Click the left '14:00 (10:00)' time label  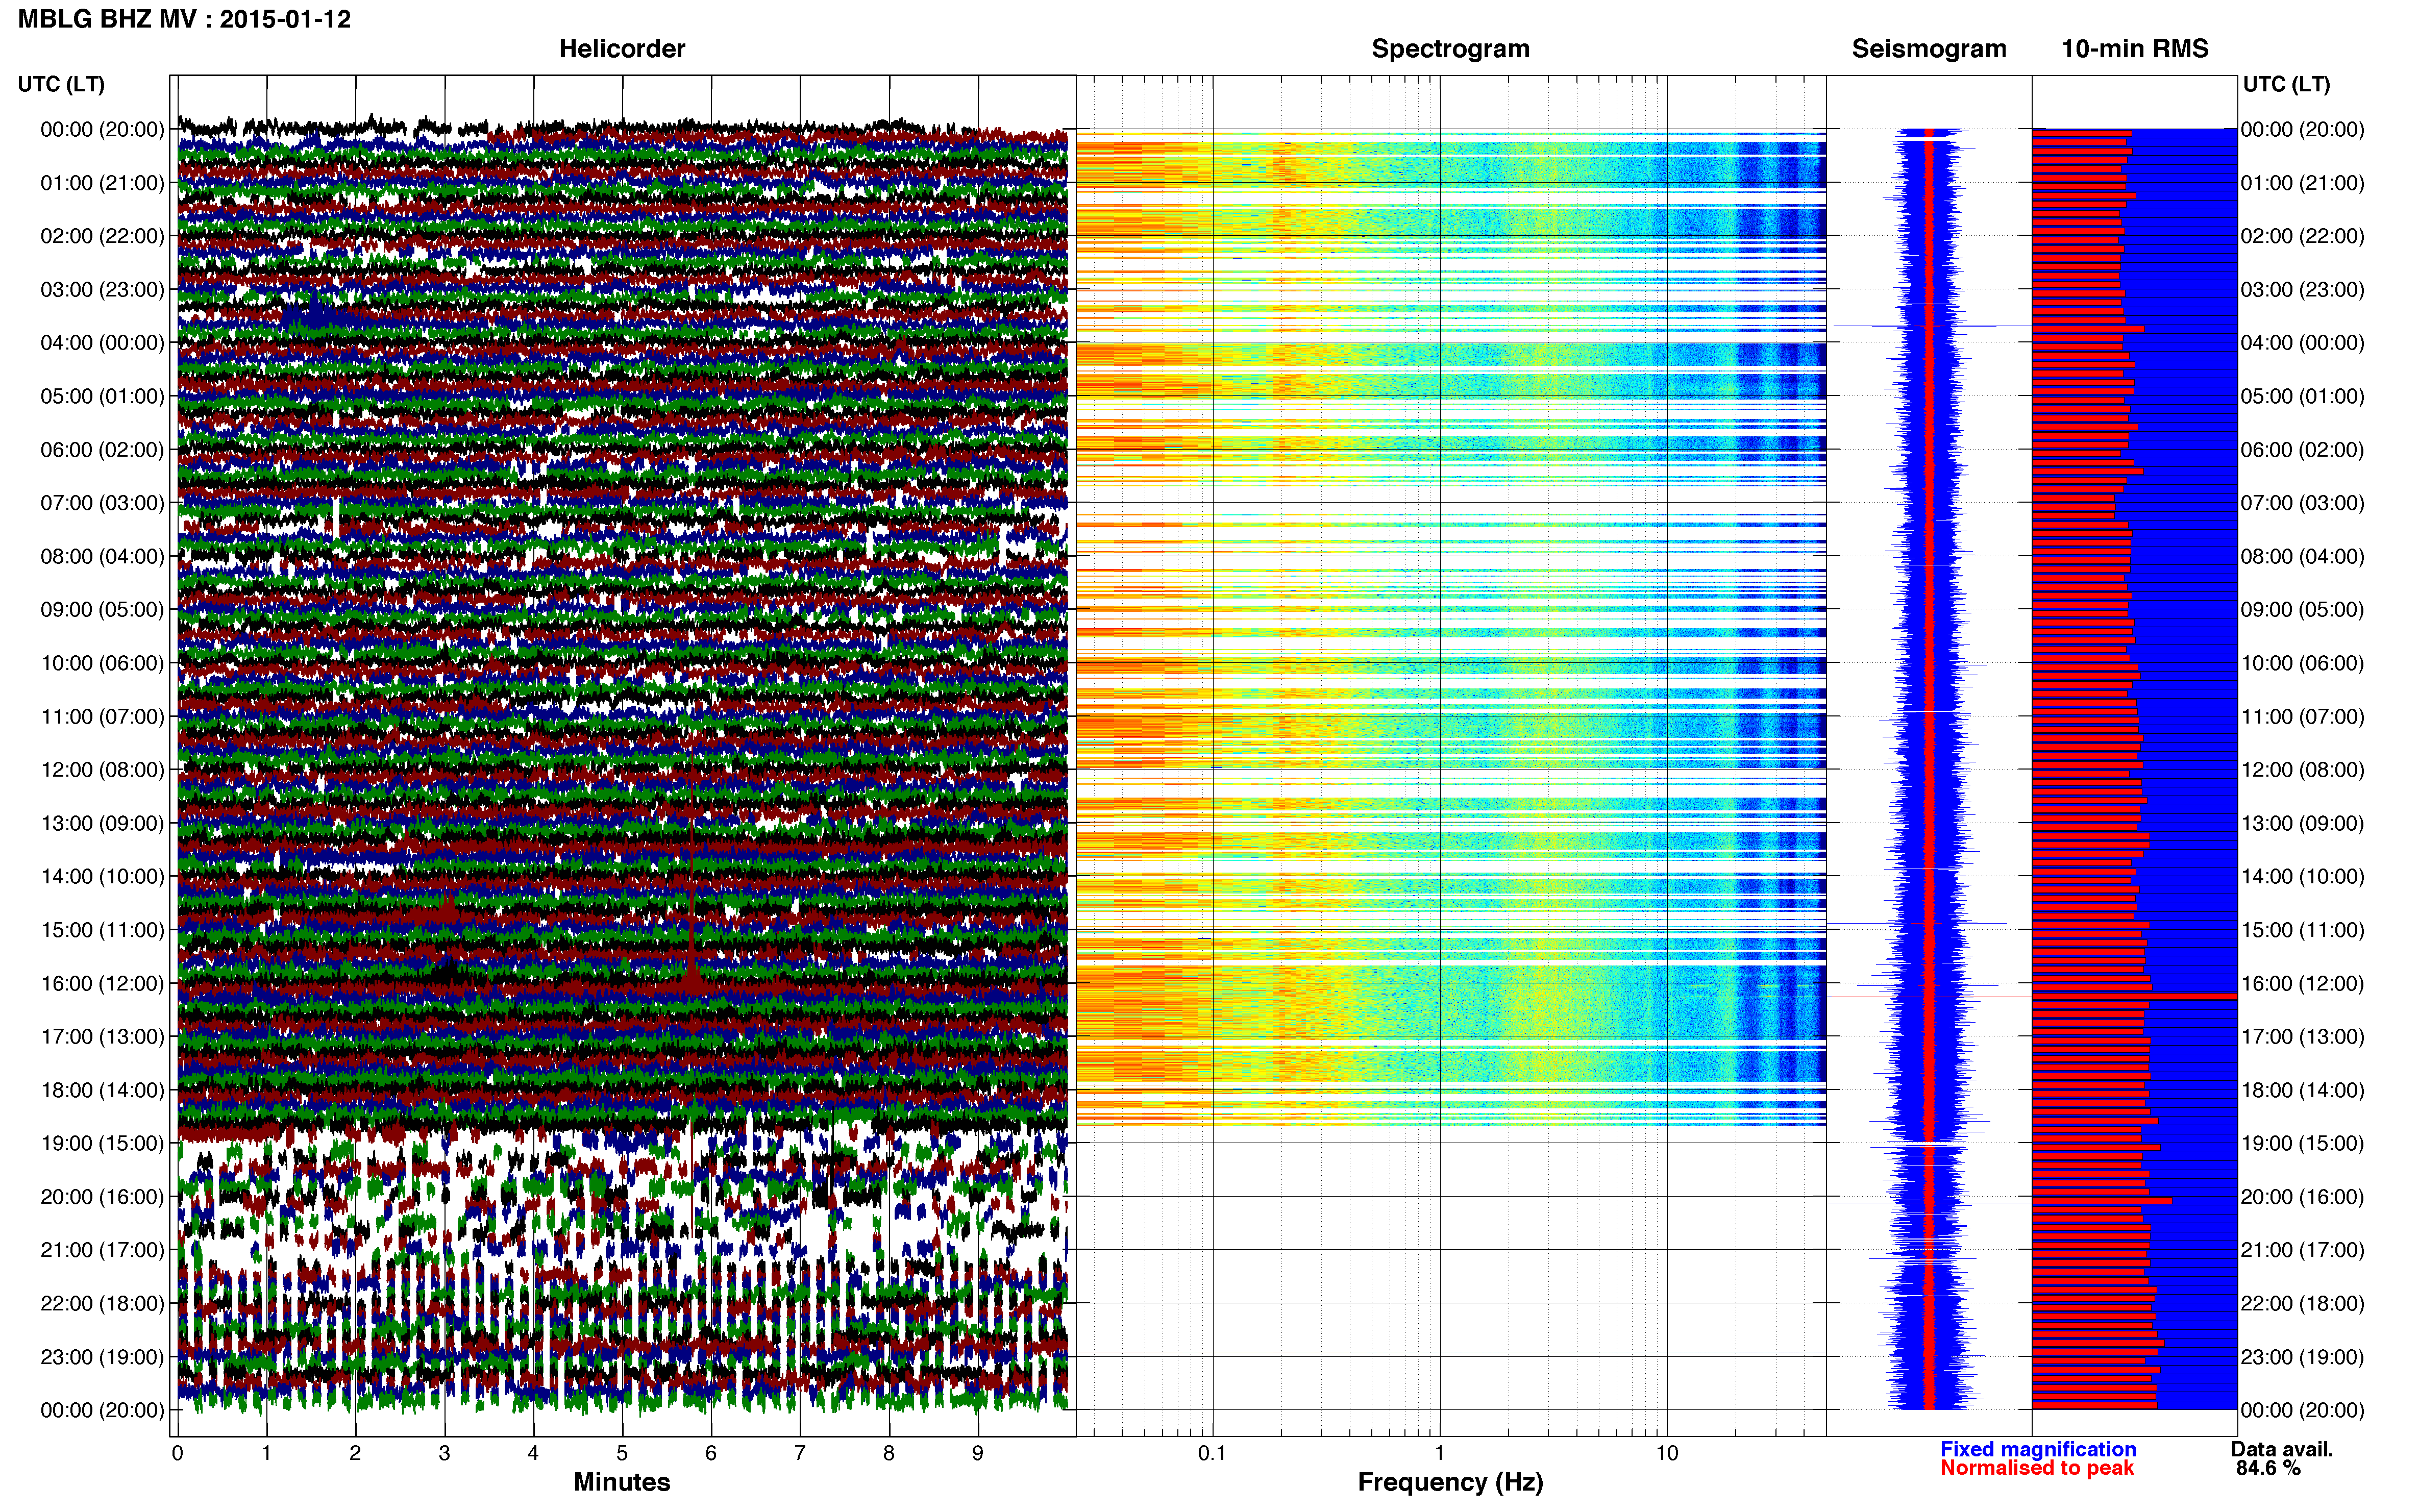(x=102, y=877)
